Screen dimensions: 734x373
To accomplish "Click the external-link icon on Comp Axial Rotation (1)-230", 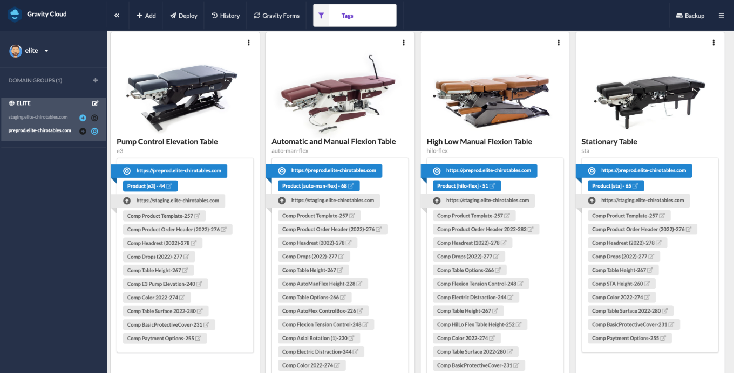I will (x=351, y=339).
